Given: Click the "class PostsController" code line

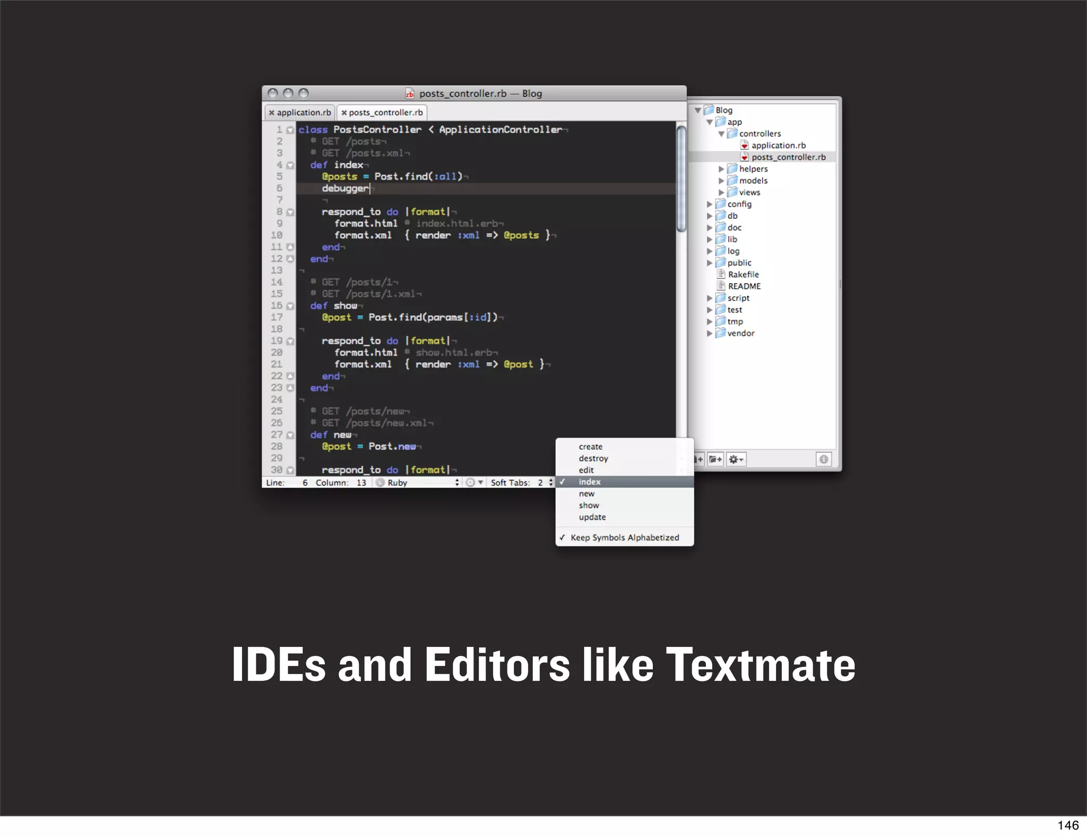Looking at the screenshot, I should coord(430,130).
